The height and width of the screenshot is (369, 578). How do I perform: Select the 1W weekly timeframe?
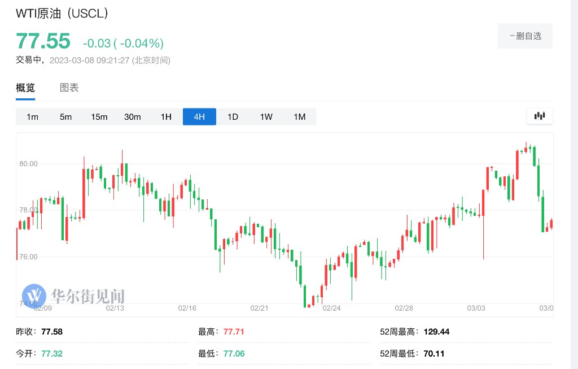point(266,117)
